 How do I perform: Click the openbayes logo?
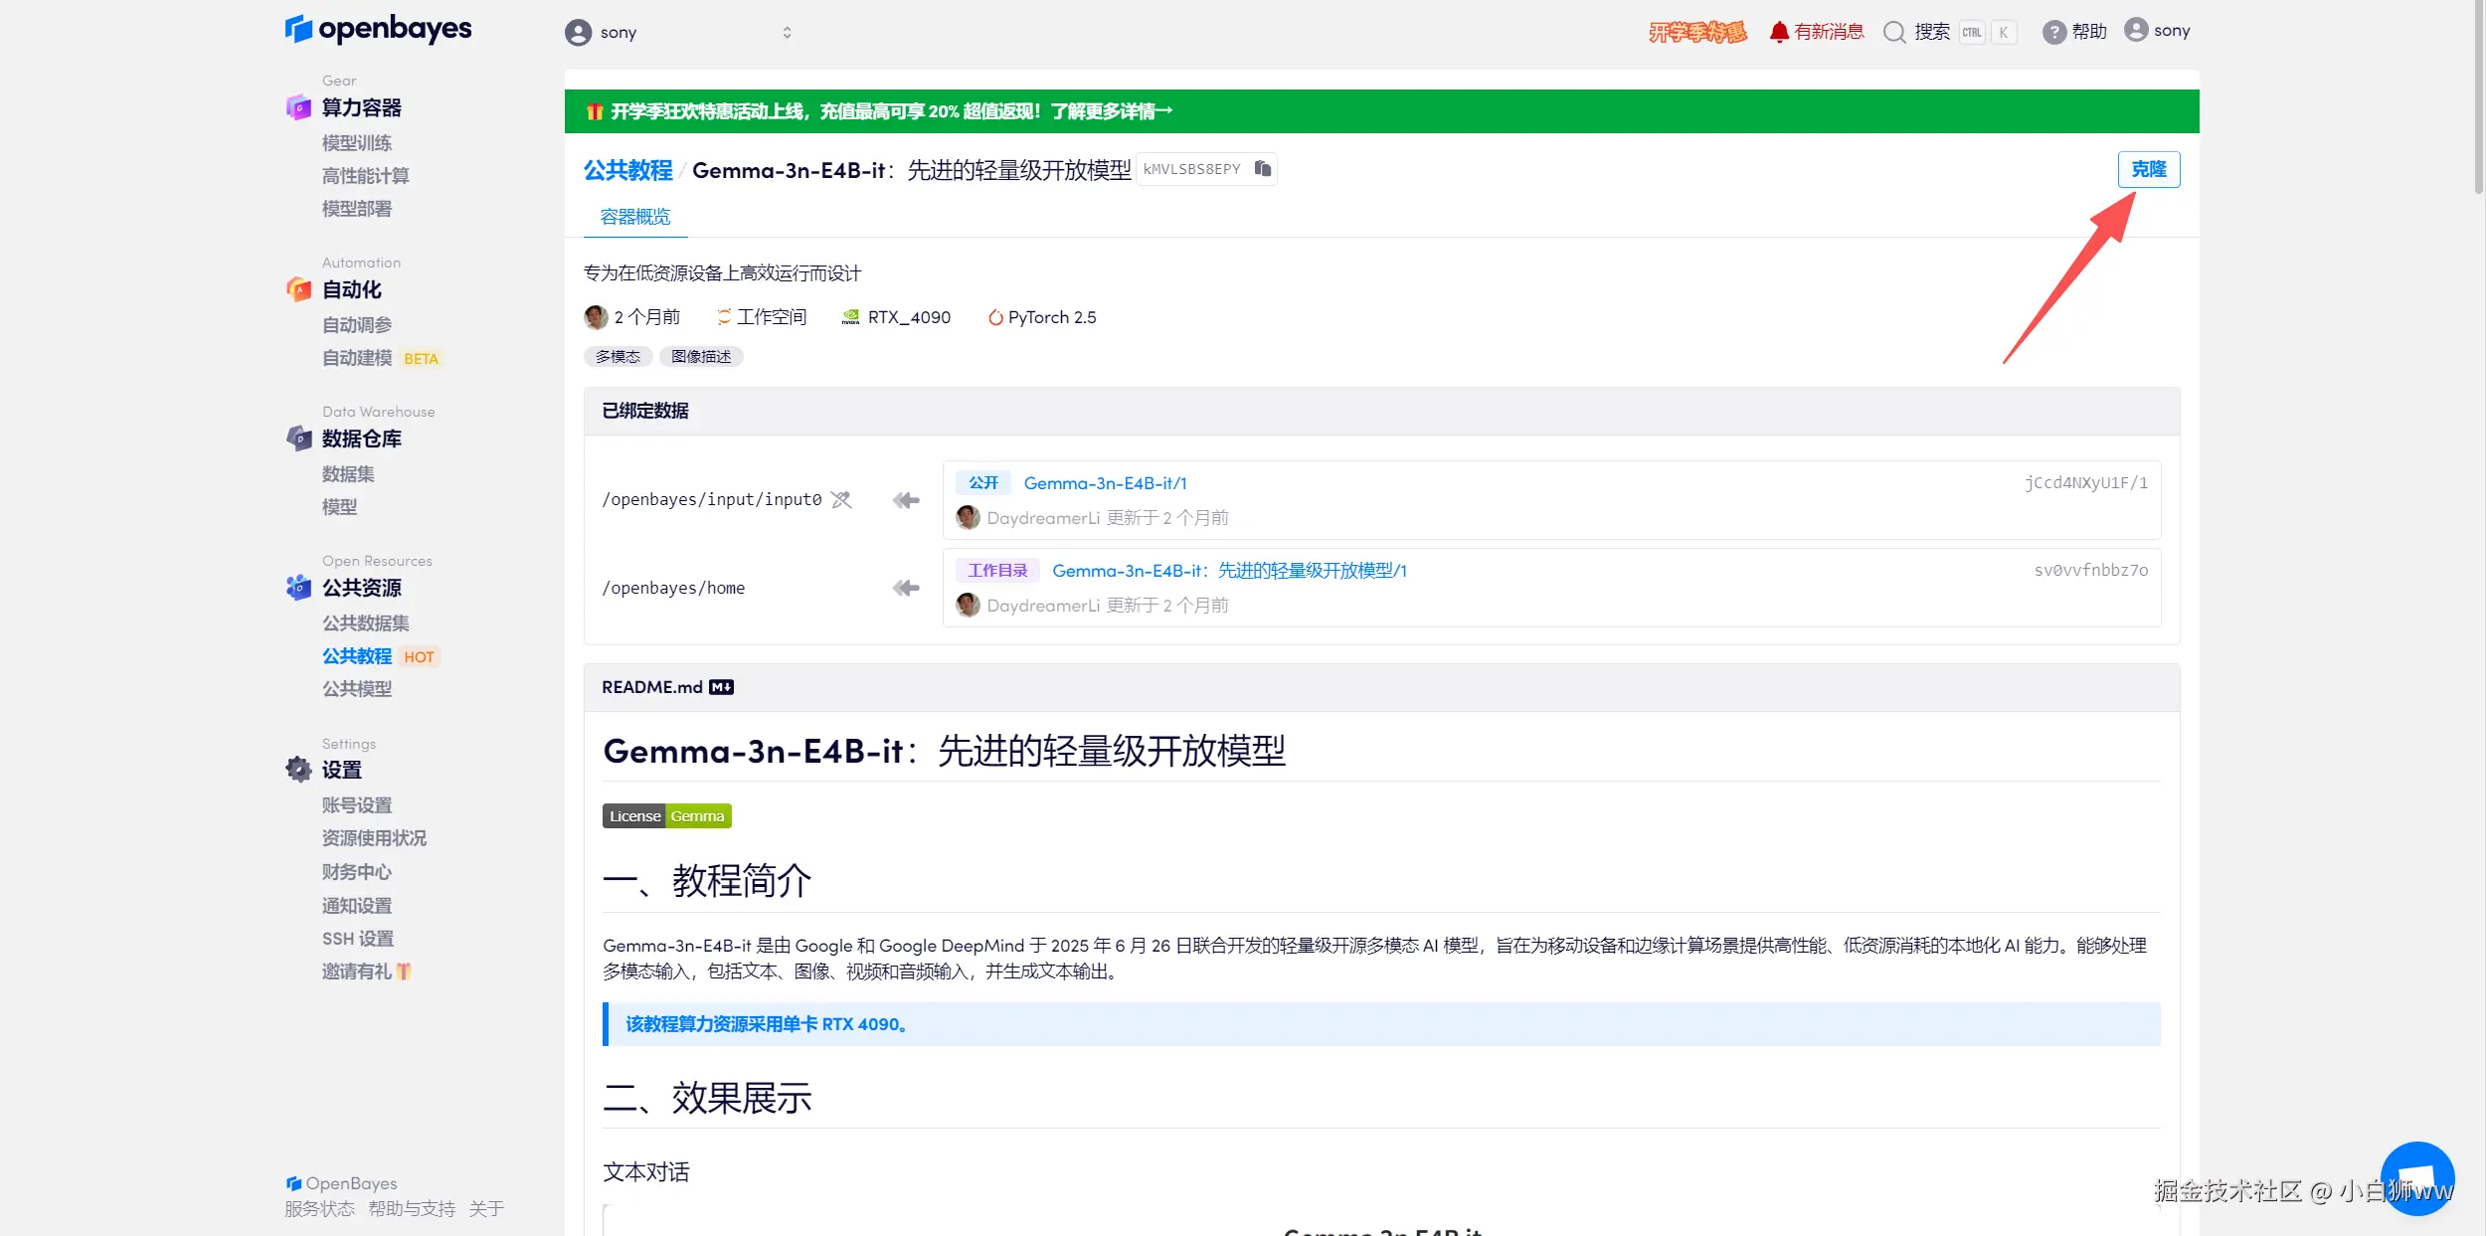click(379, 29)
